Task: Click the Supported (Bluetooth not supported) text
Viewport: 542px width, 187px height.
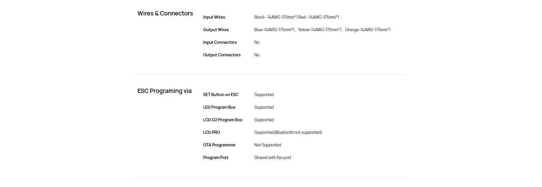Action: [x=288, y=133]
